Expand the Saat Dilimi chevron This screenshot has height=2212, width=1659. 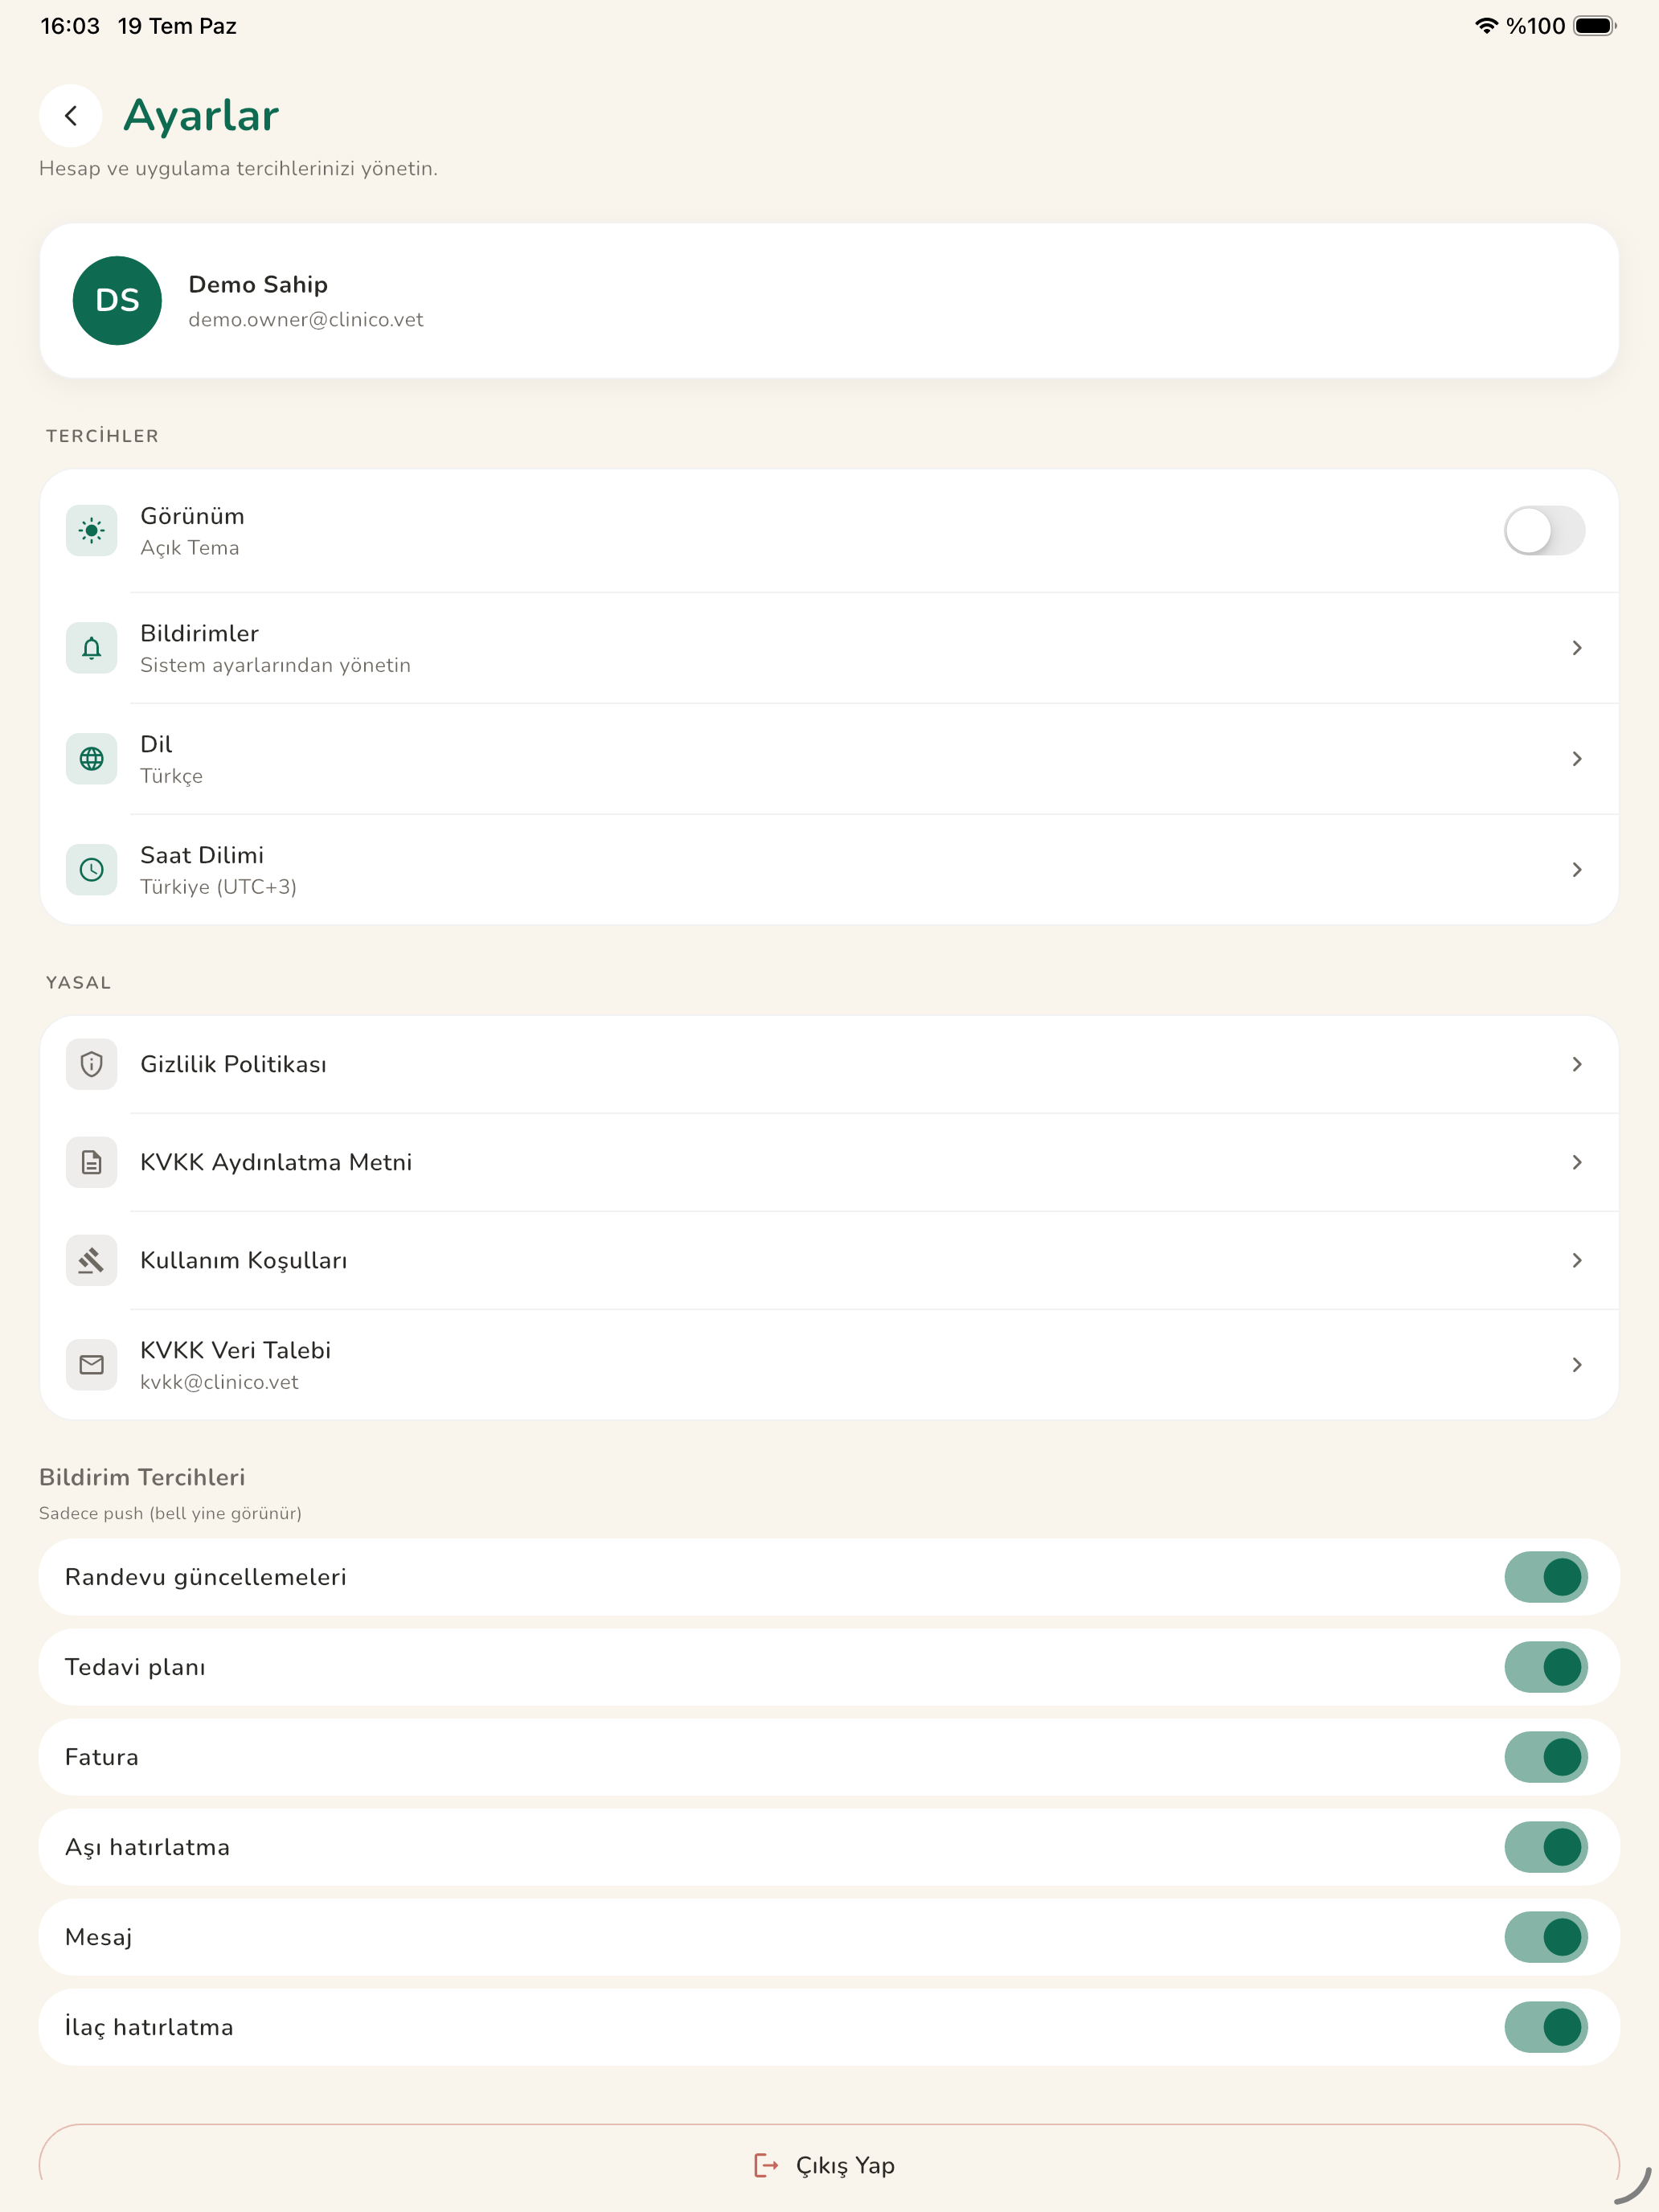pyautogui.click(x=1577, y=870)
